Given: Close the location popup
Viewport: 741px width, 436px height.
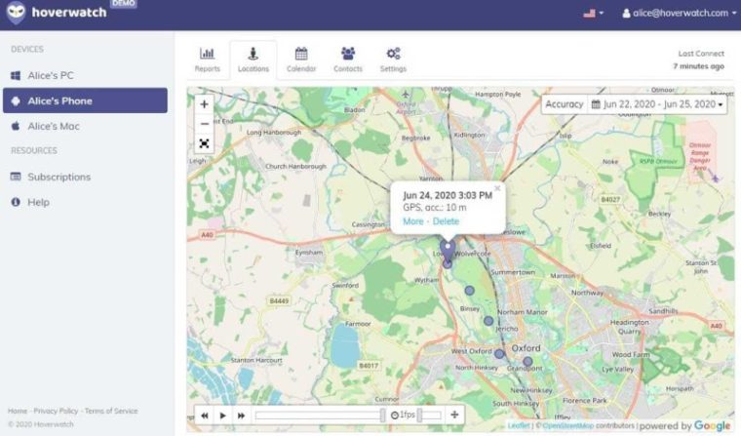Looking at the screenshot, I should (x=497, y=188).
